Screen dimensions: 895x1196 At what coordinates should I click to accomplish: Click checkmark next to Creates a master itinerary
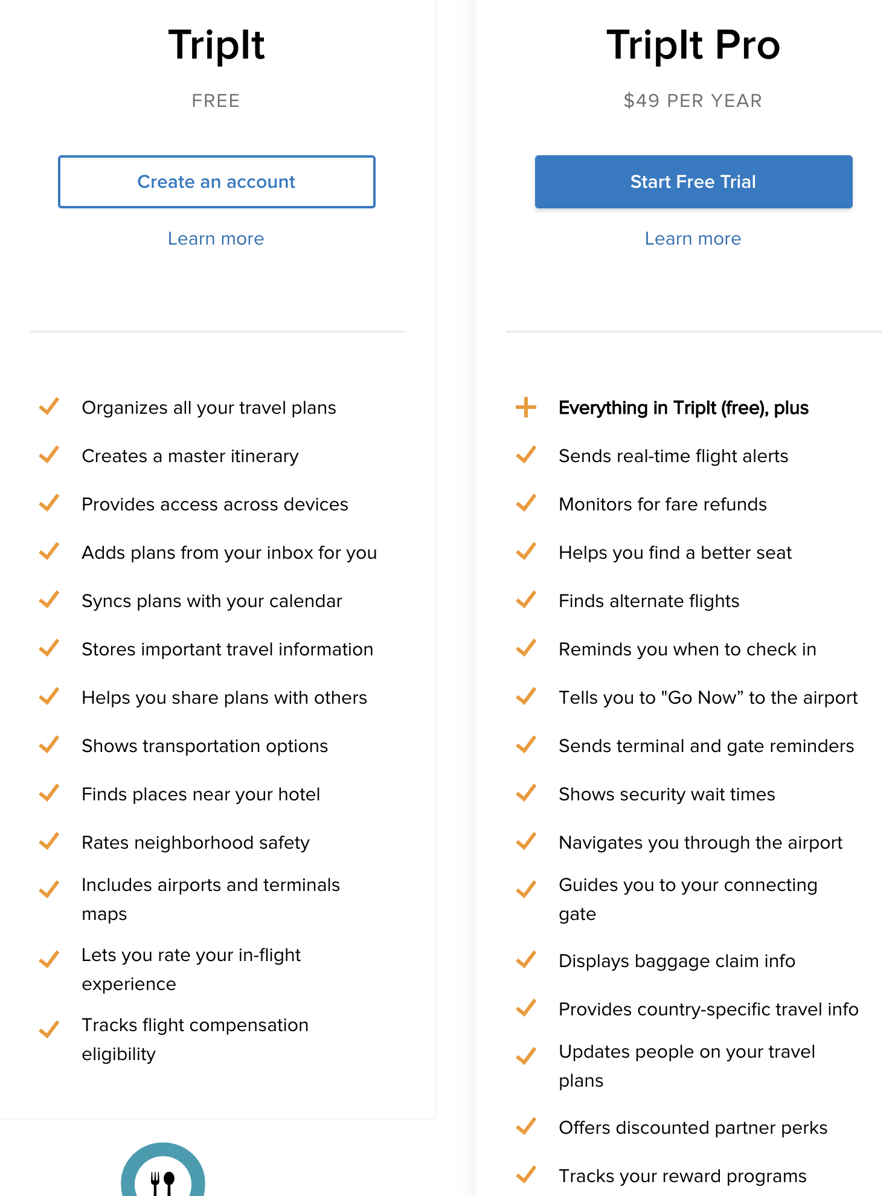point(49,455)
